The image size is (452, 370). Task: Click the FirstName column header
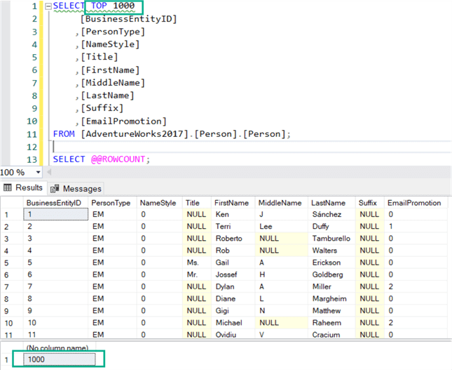tap(233, 203)
